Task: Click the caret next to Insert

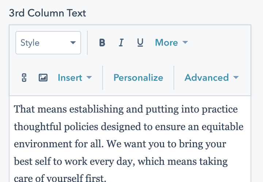Action: coord(89,77)
